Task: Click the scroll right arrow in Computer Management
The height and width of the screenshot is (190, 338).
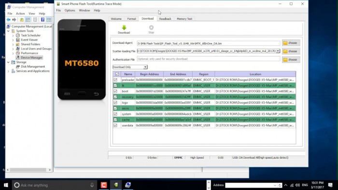Action: (x=50, y=170)
